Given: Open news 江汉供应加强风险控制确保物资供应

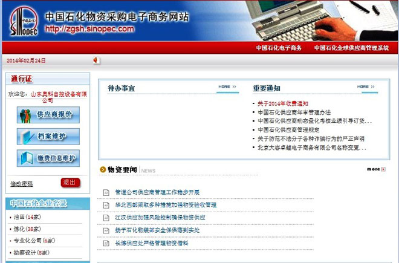Looking at the screenshot, I should click(160, 218).
